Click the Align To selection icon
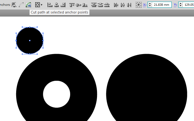Screen dimensions: 194x121 (x=38, y=5)
